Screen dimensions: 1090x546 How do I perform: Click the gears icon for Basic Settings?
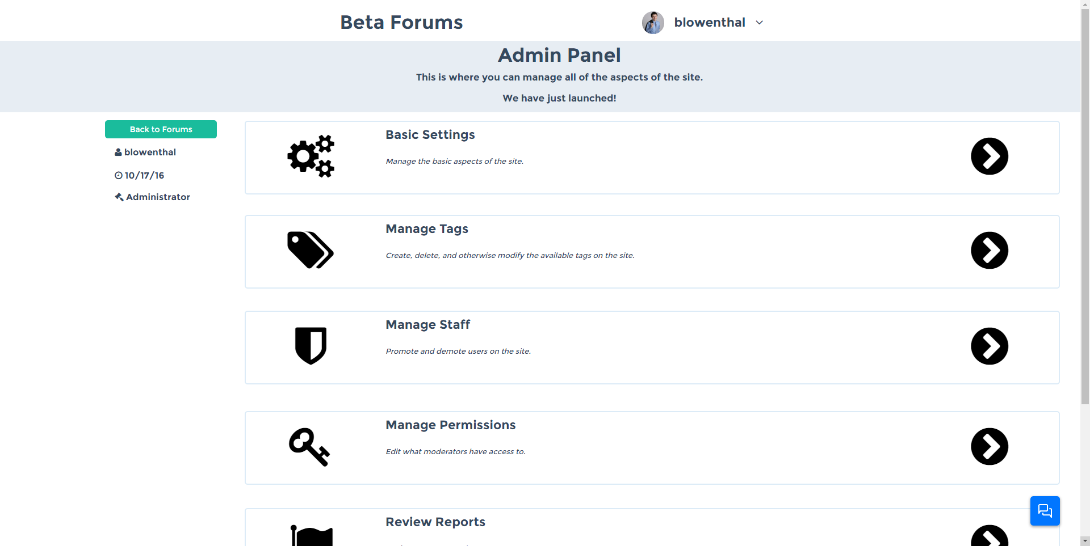click(311, 156)
